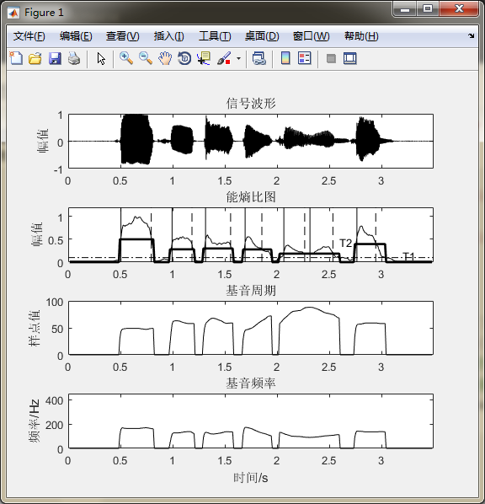Choose the Pan hand tool
The image size is (485, 504).
165,59
